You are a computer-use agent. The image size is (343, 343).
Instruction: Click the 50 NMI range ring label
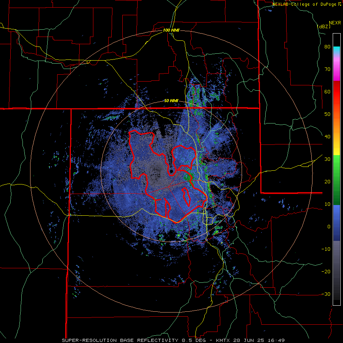tap(171, 101)
